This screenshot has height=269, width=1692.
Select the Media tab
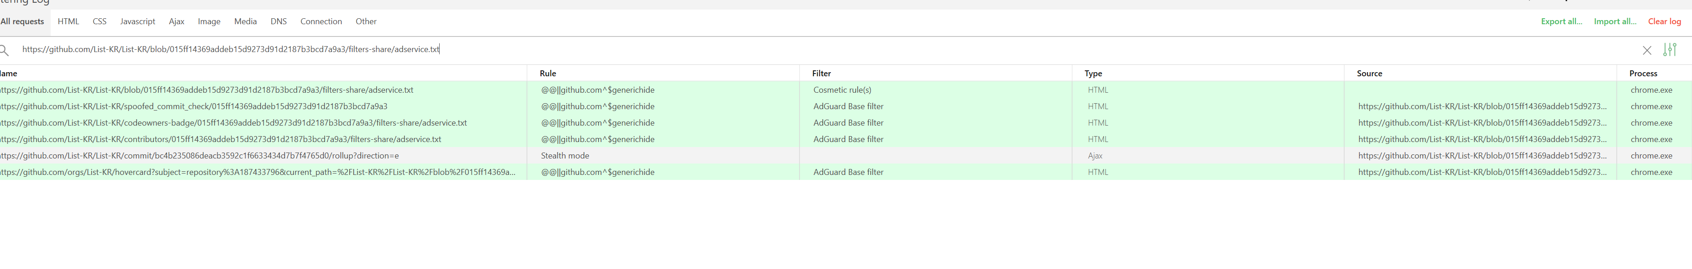click(x=245, y=21)
